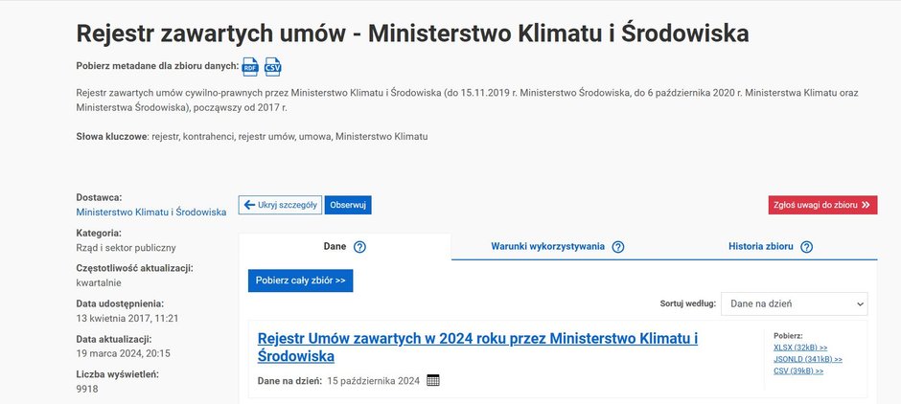Image resolution: width=901 pixels, height=404 pixels.
Task: Click double chevron in Zgłoś uwagi button
Action: (x=866, y=205)
